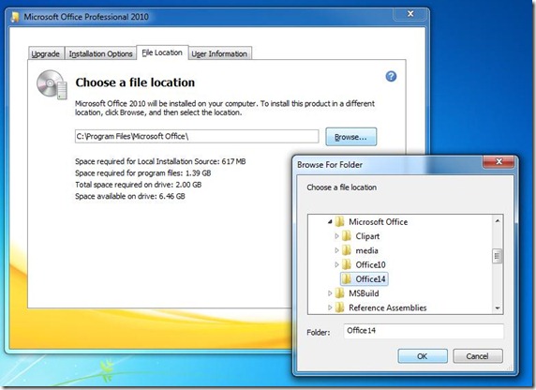Close the Browse For Folder dialog
Image resolution: width=536 pixels, height=390 pixels.
(x=499, y=161)
